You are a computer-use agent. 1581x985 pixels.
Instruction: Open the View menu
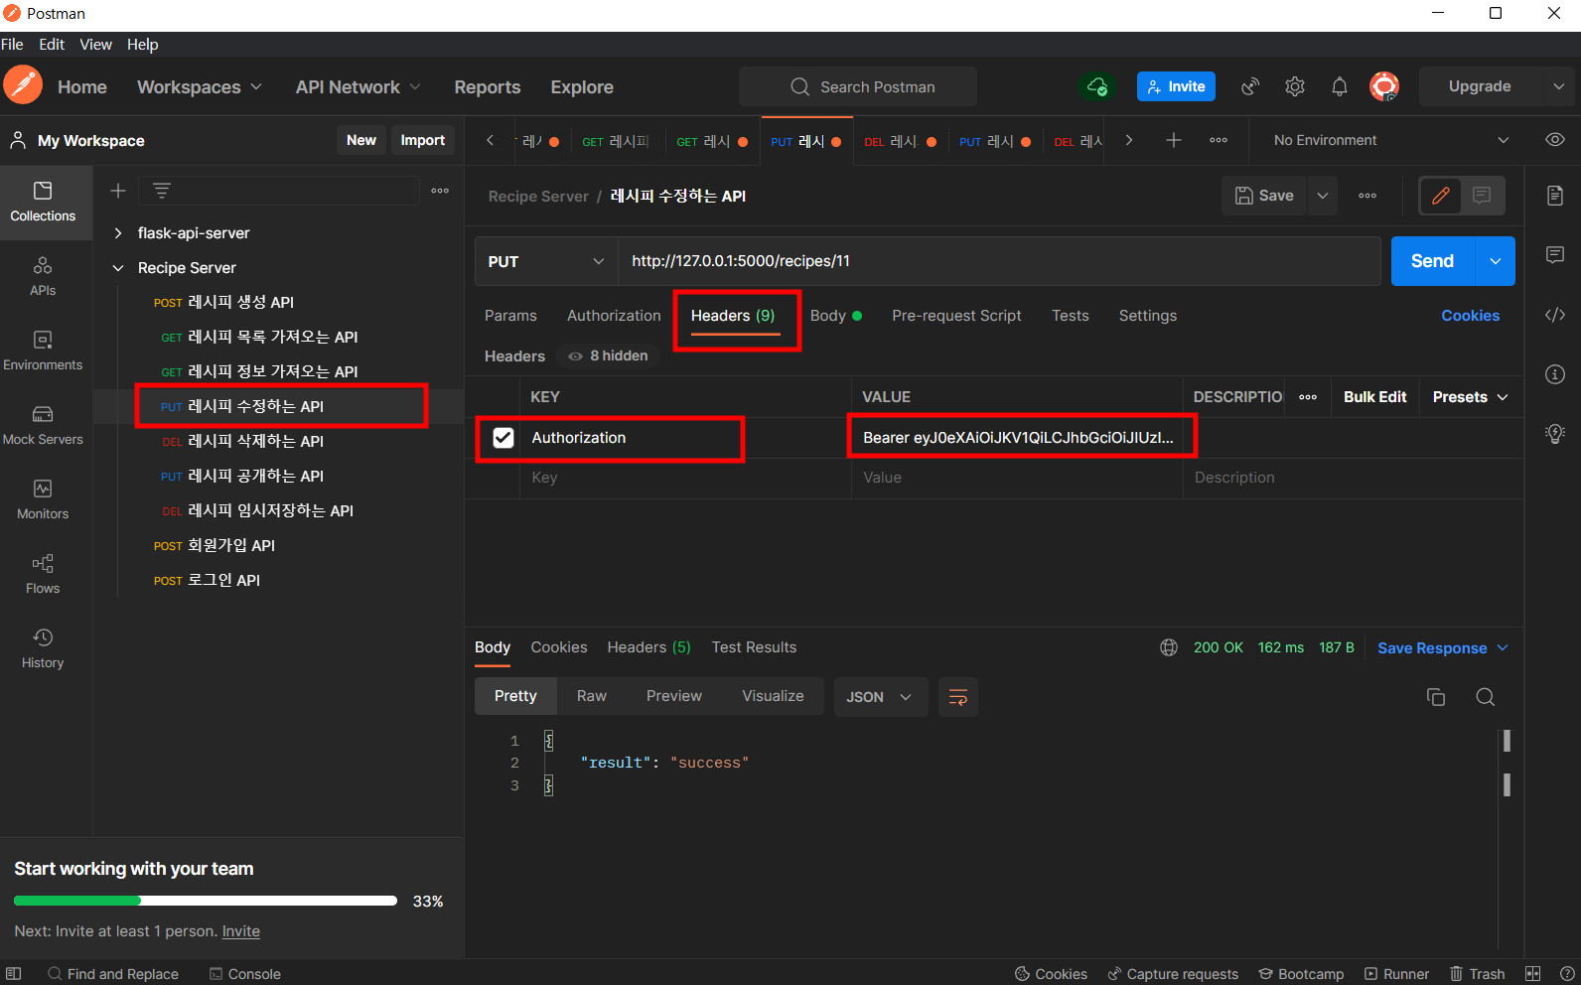pyautogui.click(x=96, y=45)
